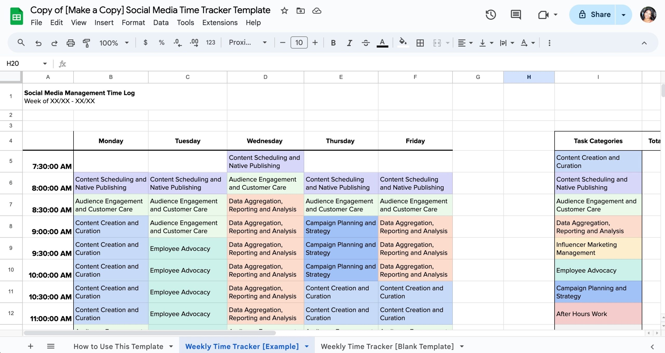Toggle bold formatting
This screenshot has width=665, height=353.
point(333,43)
